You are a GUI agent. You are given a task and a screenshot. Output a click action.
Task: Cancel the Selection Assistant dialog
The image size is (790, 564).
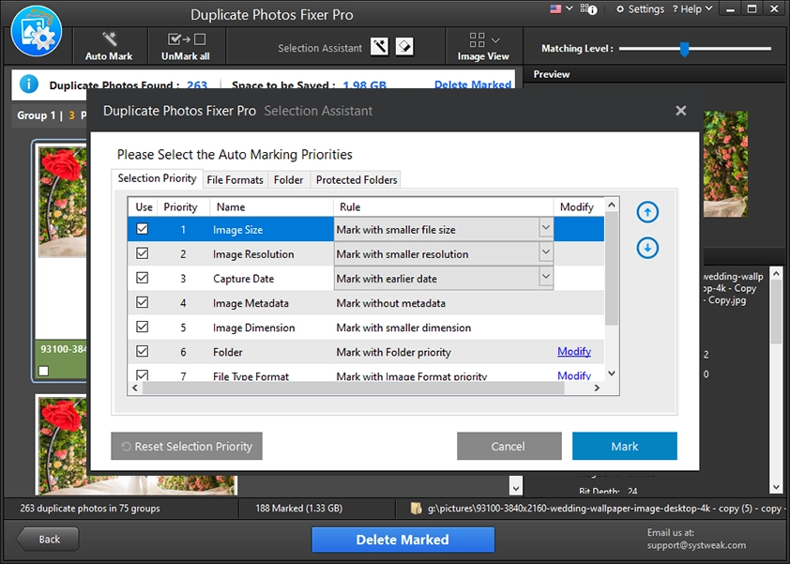pos(509,446)
